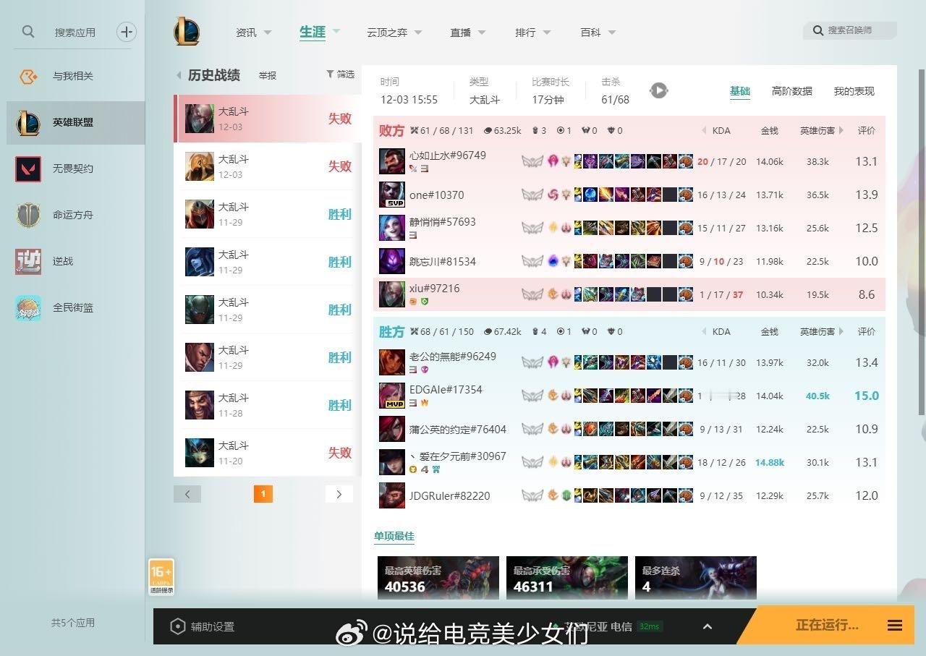Collapse 历史战绩 panel with left arrow
Screen dimensions: 926x656
(x=179, y=75)
